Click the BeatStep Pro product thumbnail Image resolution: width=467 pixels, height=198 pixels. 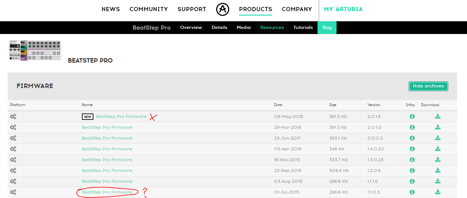(35, 50)
